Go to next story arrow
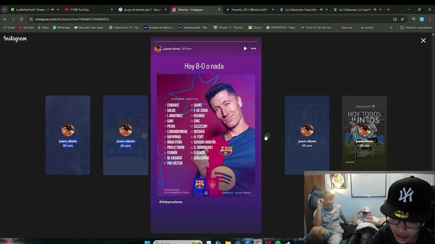 click(267, 136)
